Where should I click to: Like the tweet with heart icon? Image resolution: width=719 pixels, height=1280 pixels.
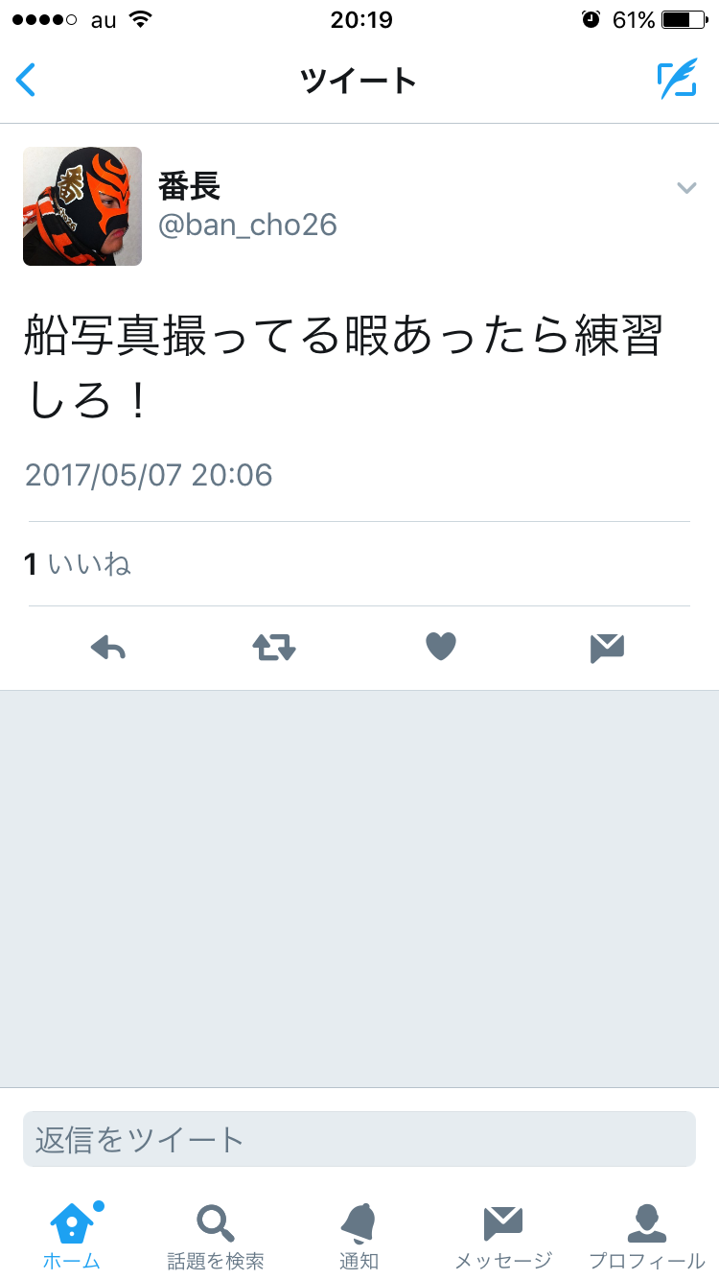point(440,648)
